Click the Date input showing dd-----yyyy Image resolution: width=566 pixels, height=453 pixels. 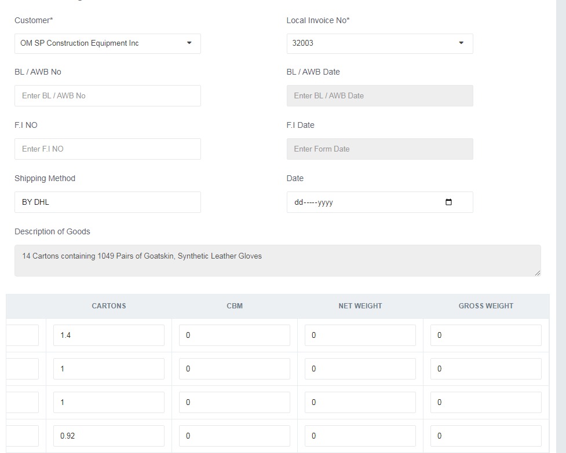(x=359, y=202)
